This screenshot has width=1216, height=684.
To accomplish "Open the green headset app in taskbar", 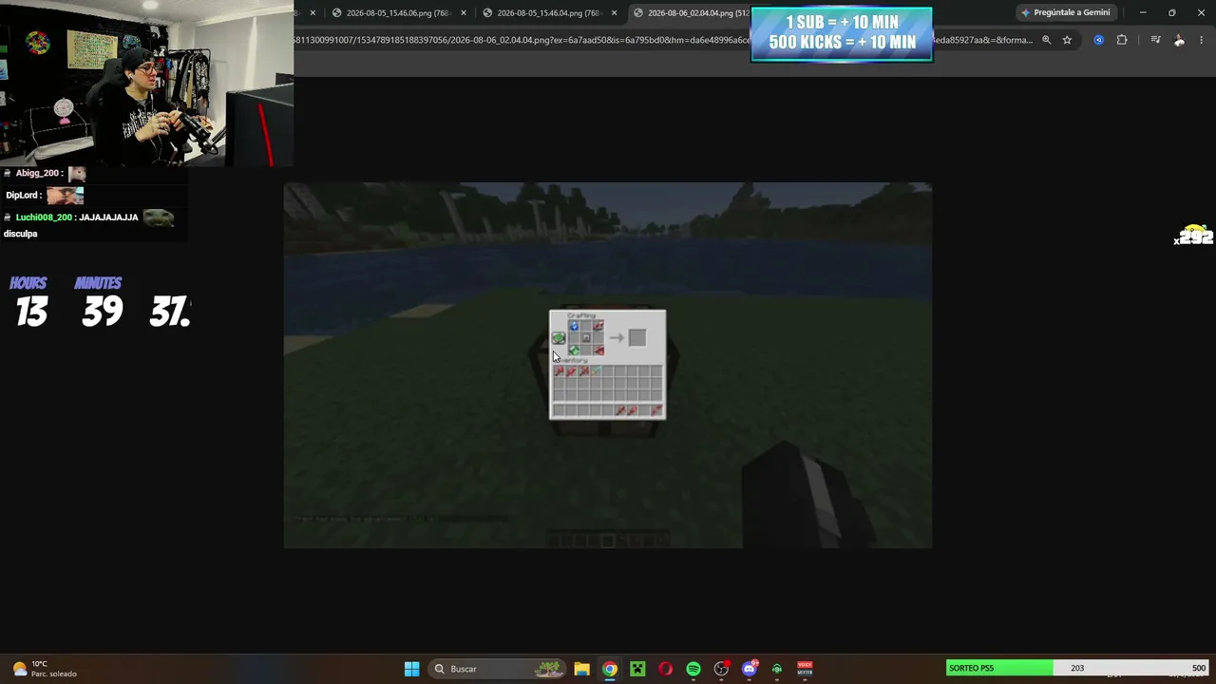I will pos(777,669).
